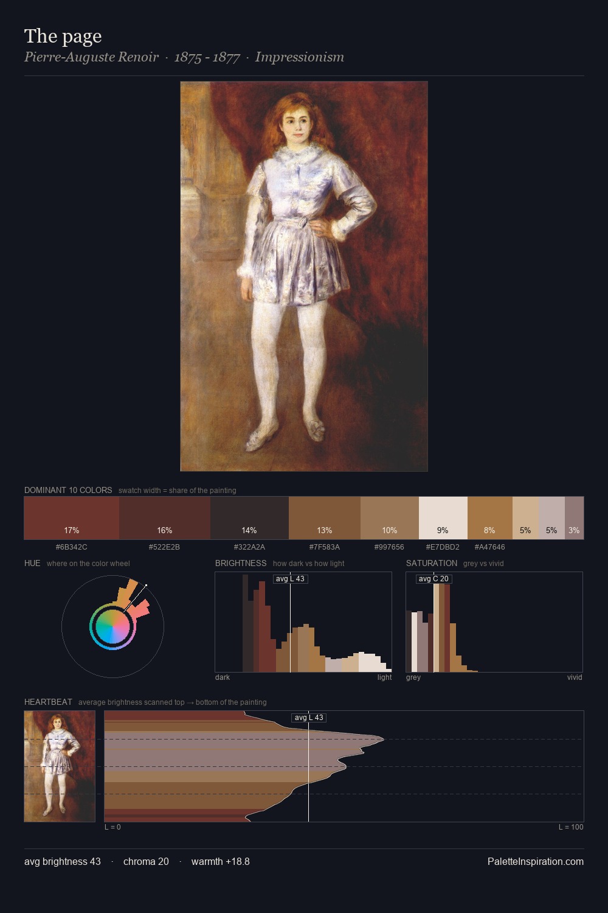
Task: Click the 14% dark swatch #322A2A
Action: tap(249, 518)
